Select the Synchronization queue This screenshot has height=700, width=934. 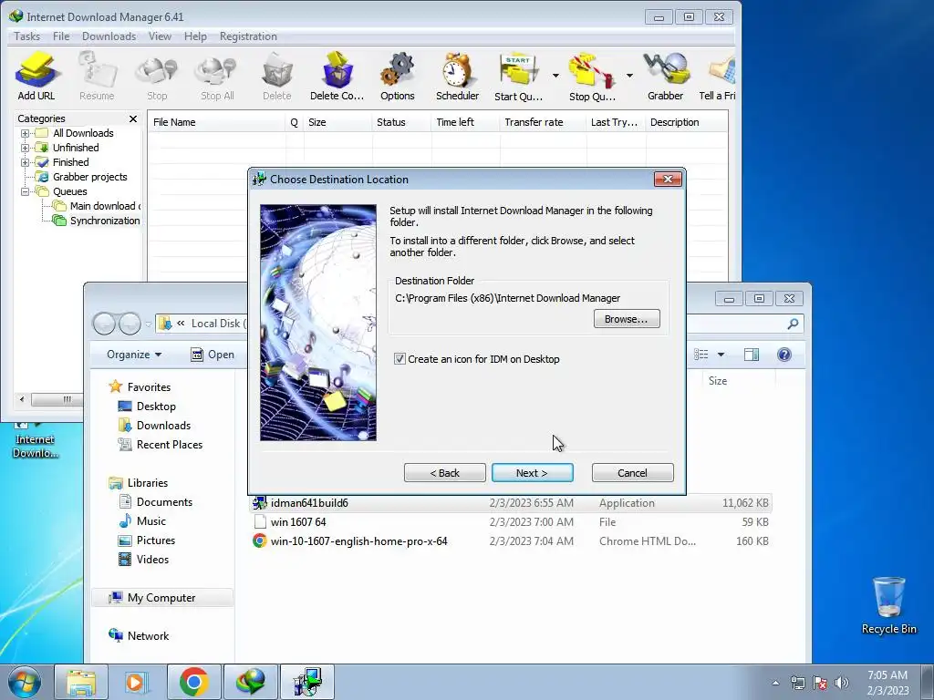point(96,221)
